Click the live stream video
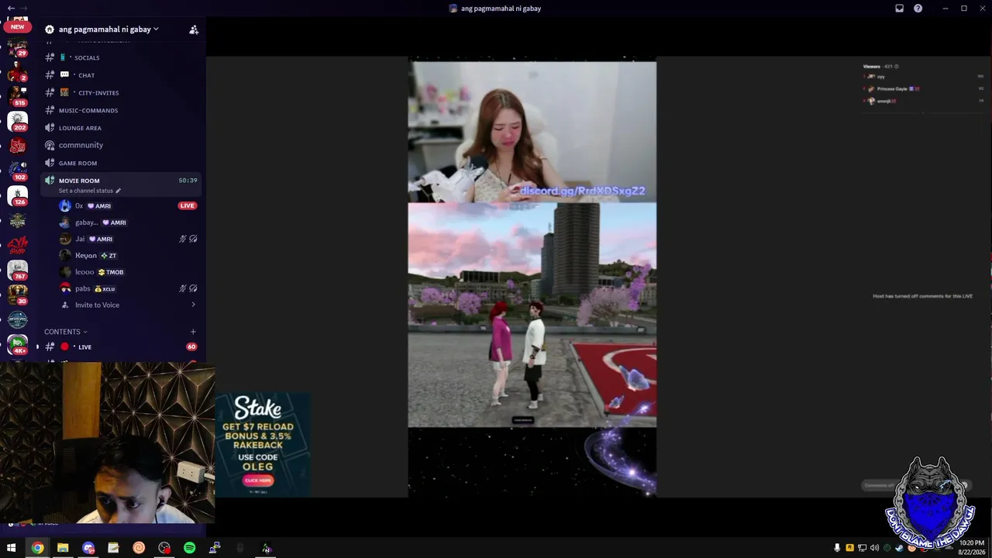Image resolution: width=992 pixels, height=558 pixels. (532, 277)
